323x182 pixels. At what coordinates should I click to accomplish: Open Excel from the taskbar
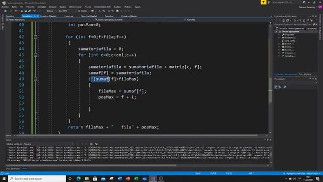point(136,178)
